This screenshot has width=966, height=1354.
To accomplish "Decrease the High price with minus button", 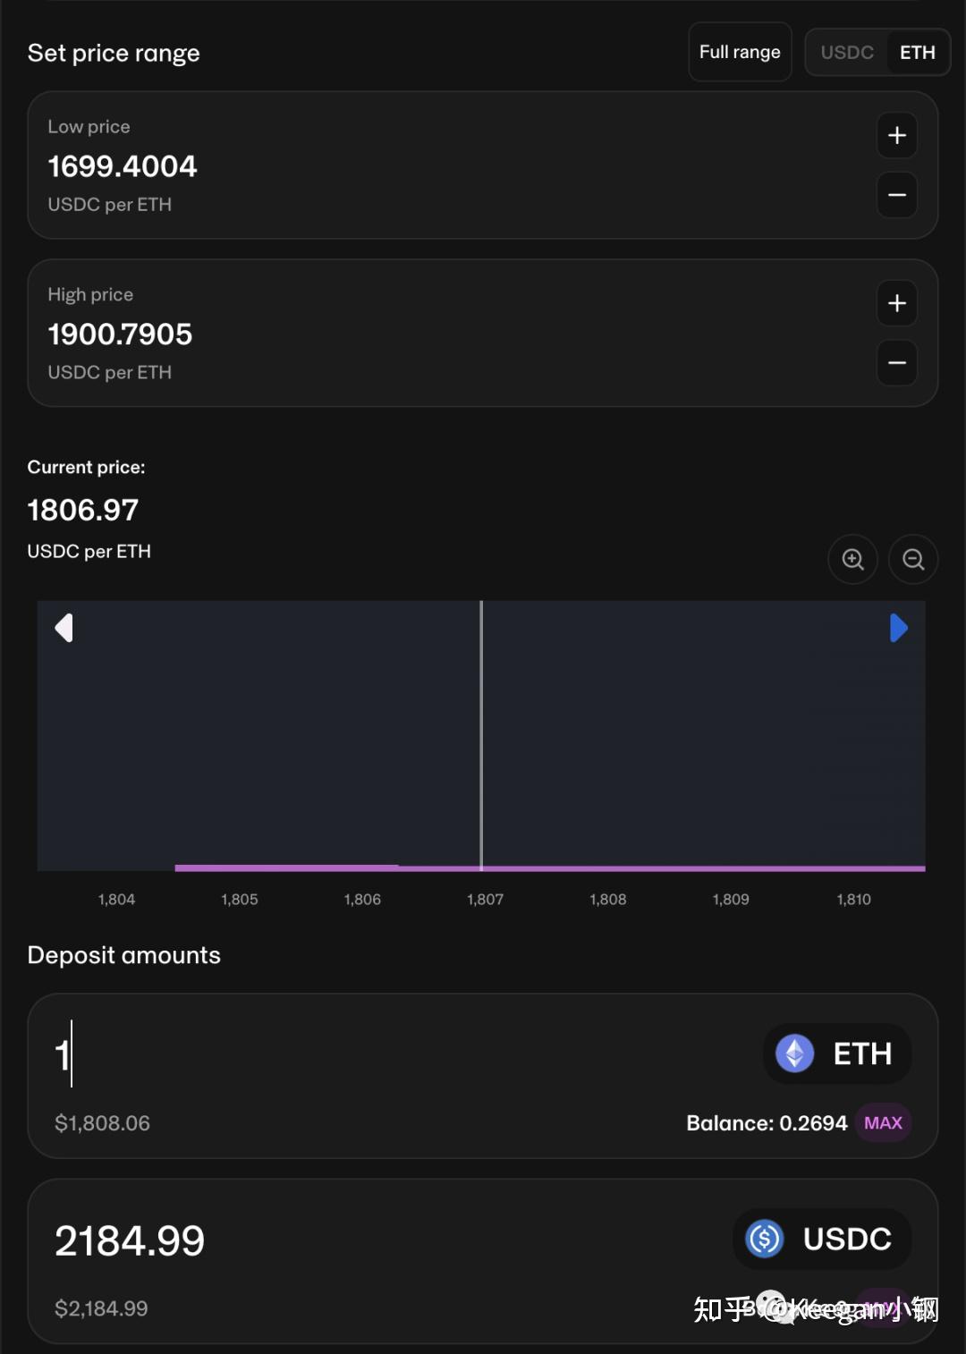I will pos(897,363).
